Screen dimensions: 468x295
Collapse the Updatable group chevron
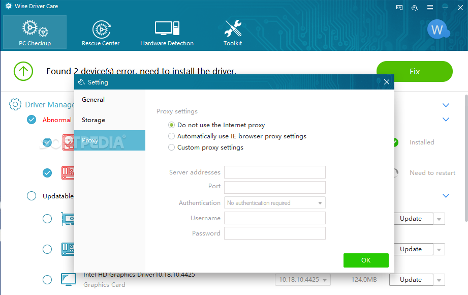pyautogui.click(x=446, y=196)
